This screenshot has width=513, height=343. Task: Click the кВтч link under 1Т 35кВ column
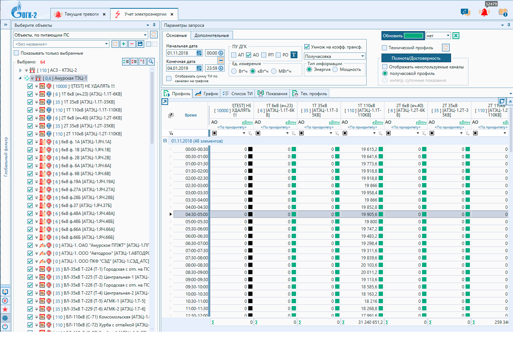334,122
